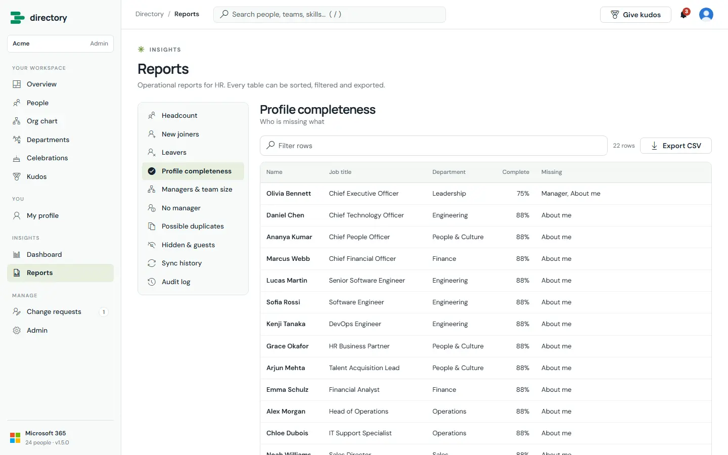728x455 pixels.
Task: Click the Admin gear icon
Action: click(17, 330)
